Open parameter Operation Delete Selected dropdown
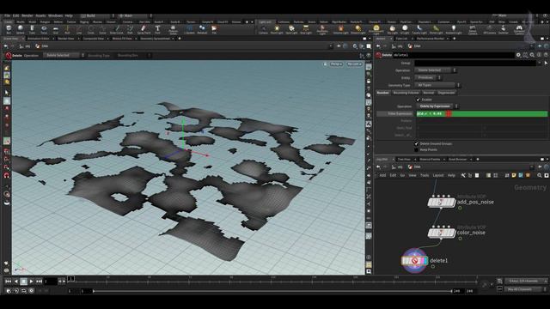 [x=436, y=70]
